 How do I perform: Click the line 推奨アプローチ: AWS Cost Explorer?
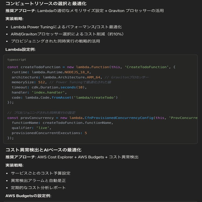coord(72,157)
